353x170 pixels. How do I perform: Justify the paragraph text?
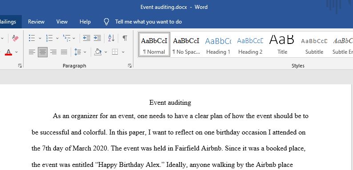pyautogui.click(x=64, y=52)
